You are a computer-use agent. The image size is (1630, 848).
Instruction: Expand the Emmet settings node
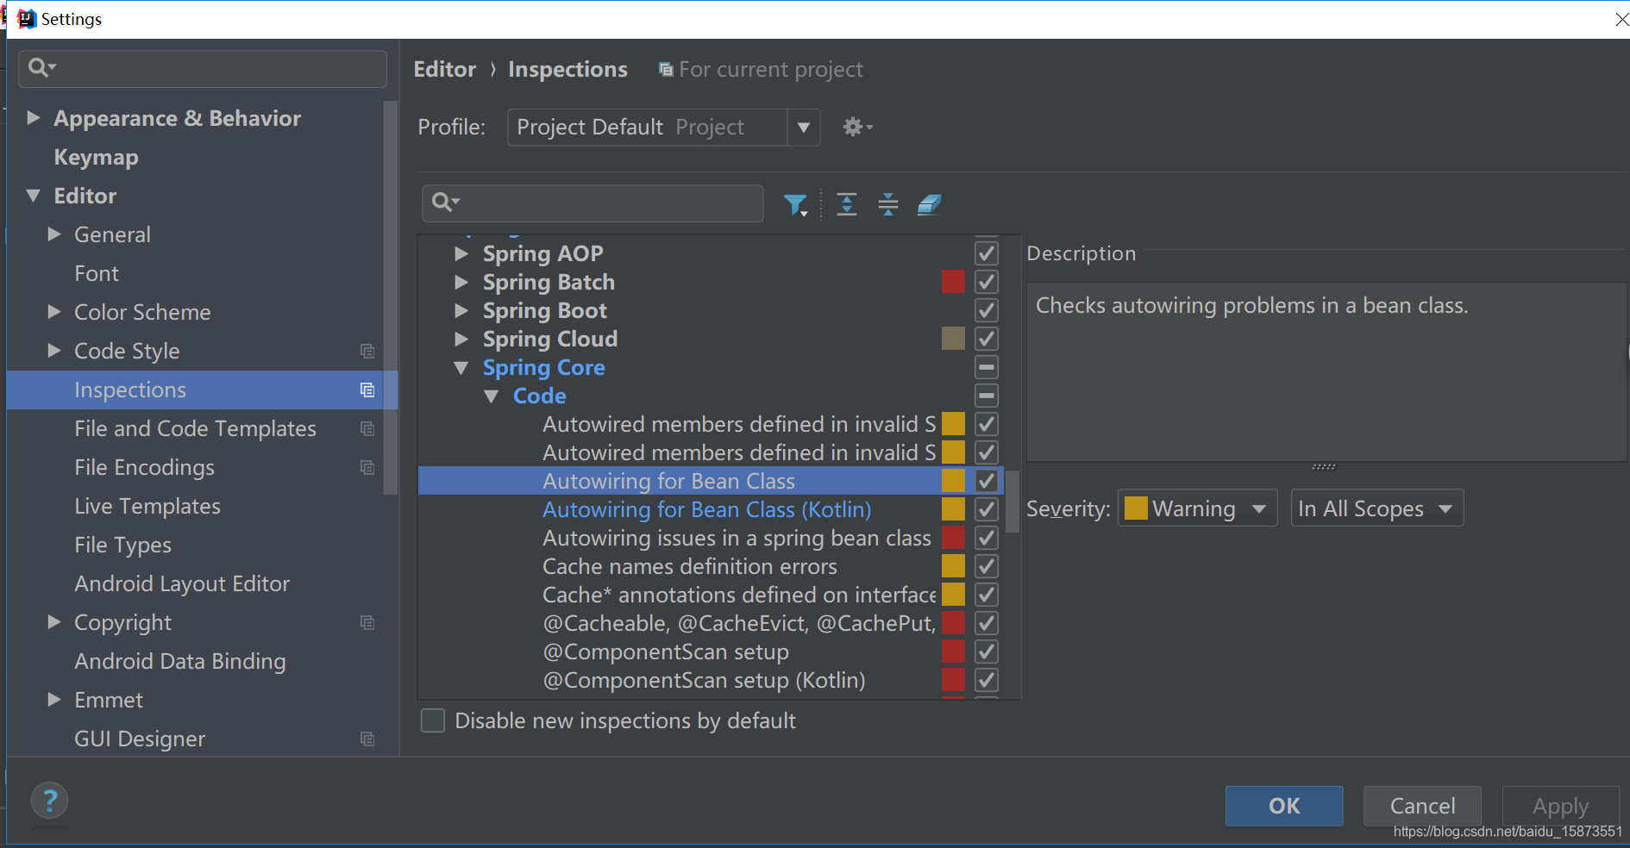(x=54, y=700)
